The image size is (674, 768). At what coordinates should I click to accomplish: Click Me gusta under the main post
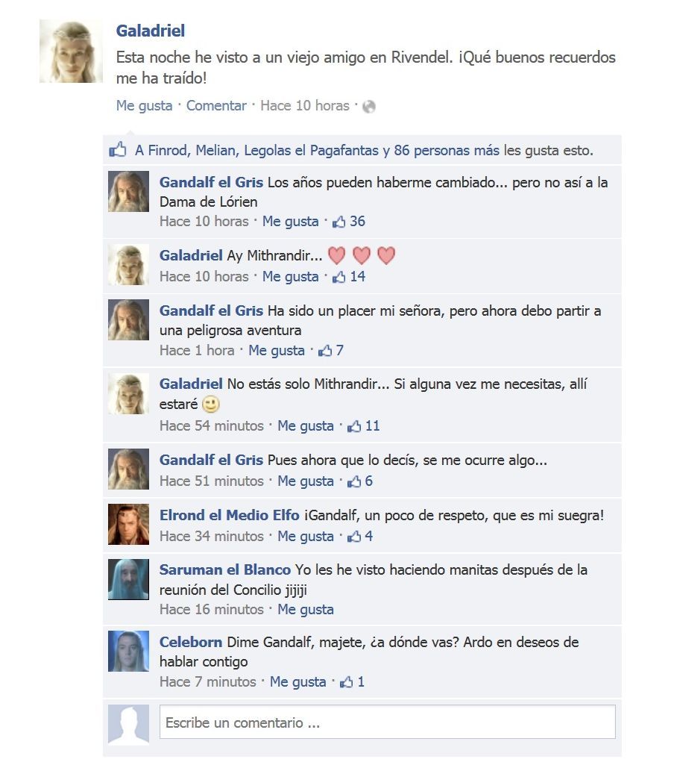[145, 106]
